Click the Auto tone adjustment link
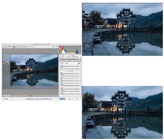Image resolution: width=164 pixels, height=140 pixels. pos(68,71)
